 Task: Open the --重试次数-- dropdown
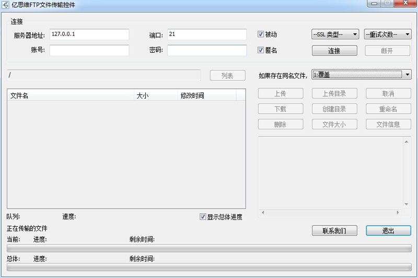[x=388, y=34]
